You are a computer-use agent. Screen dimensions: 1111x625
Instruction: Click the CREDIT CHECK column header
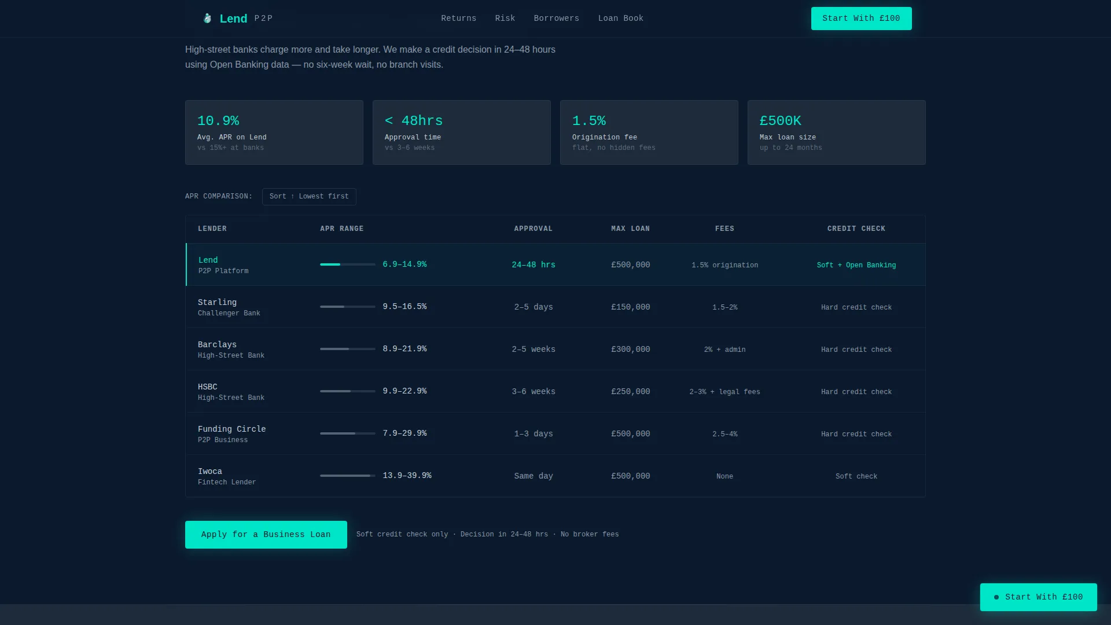856,229
